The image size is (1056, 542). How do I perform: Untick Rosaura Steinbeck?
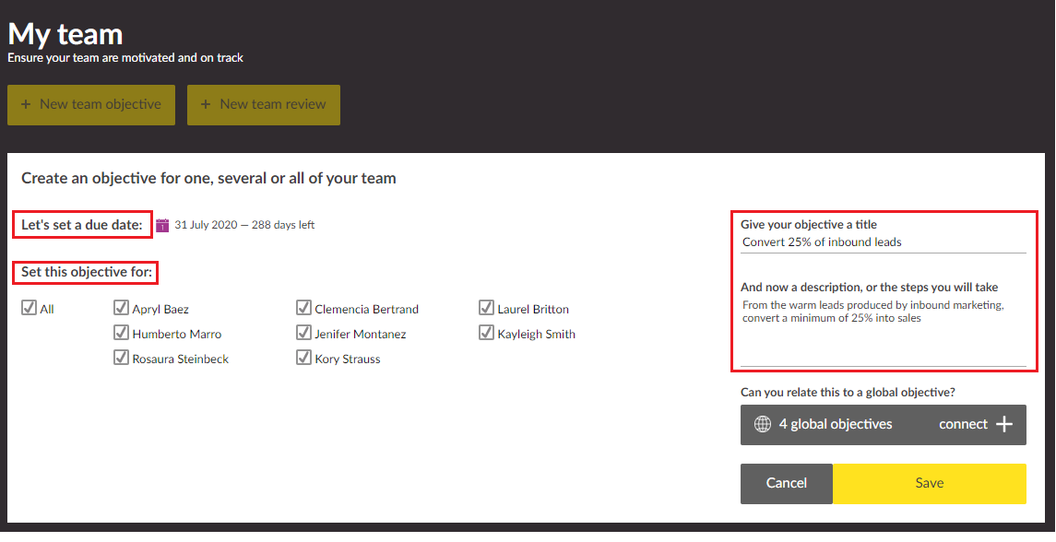[x=121, y=359]
